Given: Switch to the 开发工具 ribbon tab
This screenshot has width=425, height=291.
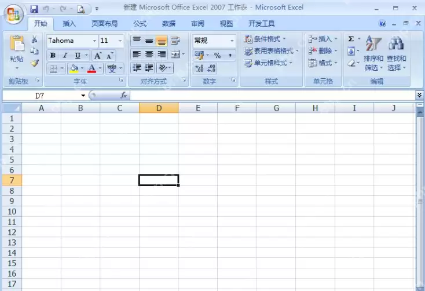Looking at the screenshot, I should [x=262, y=24].
